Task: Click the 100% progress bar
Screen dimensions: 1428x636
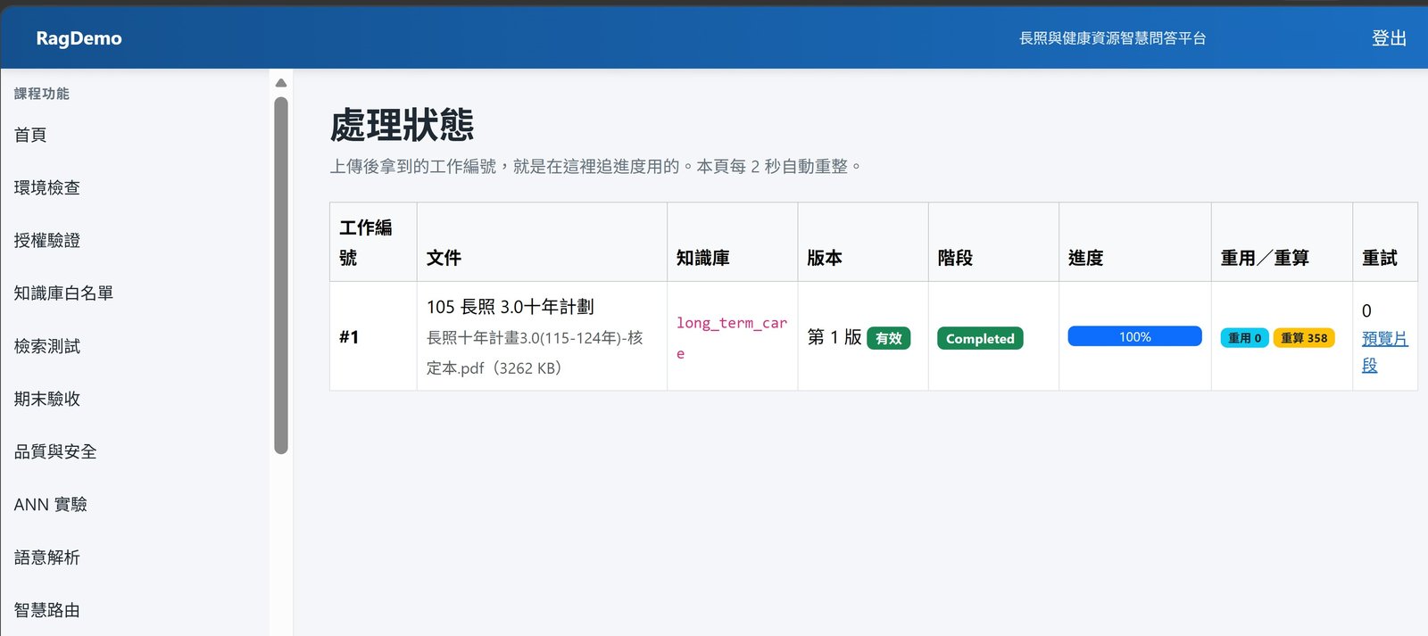Action: 1134,336
